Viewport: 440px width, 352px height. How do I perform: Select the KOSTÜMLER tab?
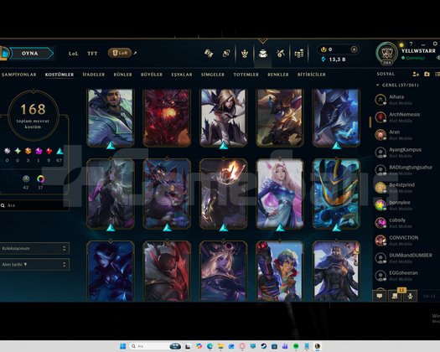pos(60,75)
